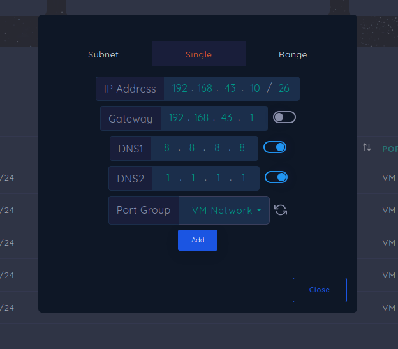Click the refresh icon beside Port Group

pos(281,210)
